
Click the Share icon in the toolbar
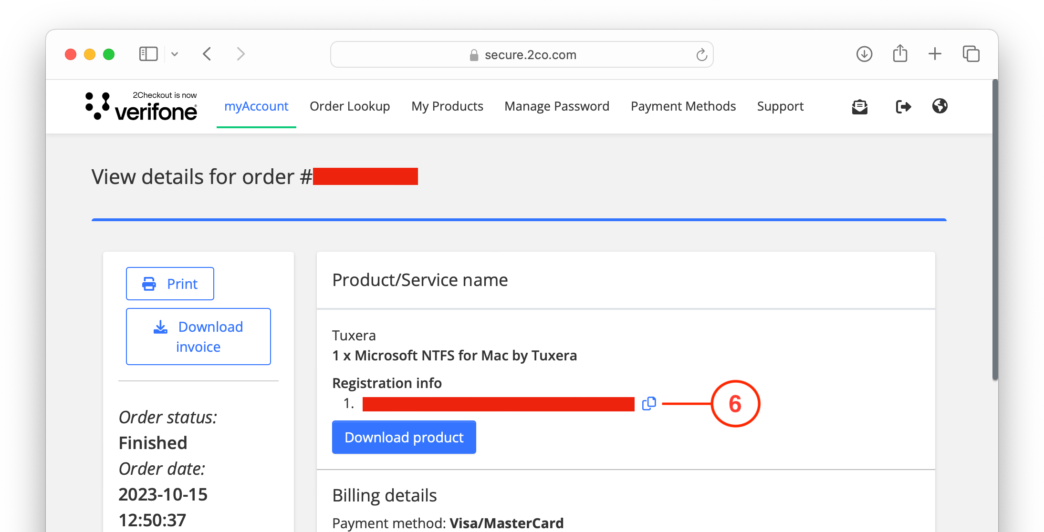[900, 53]
